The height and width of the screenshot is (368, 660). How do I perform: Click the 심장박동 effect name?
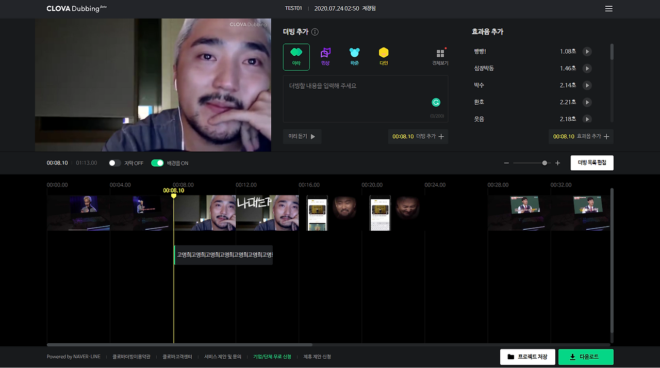pos(484,69)
